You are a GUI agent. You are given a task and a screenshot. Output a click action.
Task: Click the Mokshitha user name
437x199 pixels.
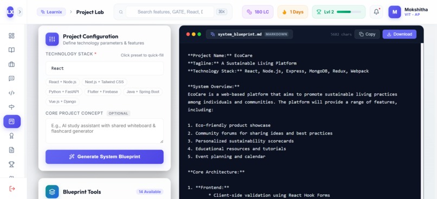(416, 10)
